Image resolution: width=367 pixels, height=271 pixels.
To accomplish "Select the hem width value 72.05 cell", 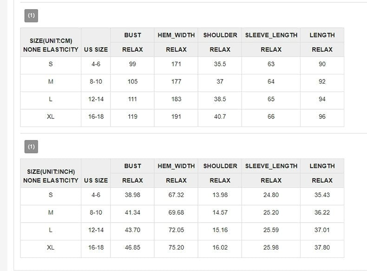I will [176, 231].
